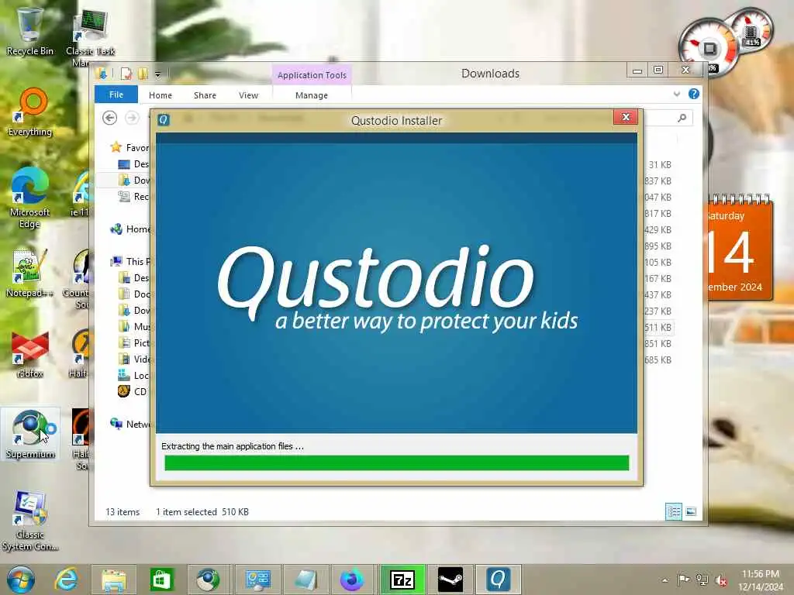
Task: Open Internet Explorer from the taskbar
Action: 67,580
